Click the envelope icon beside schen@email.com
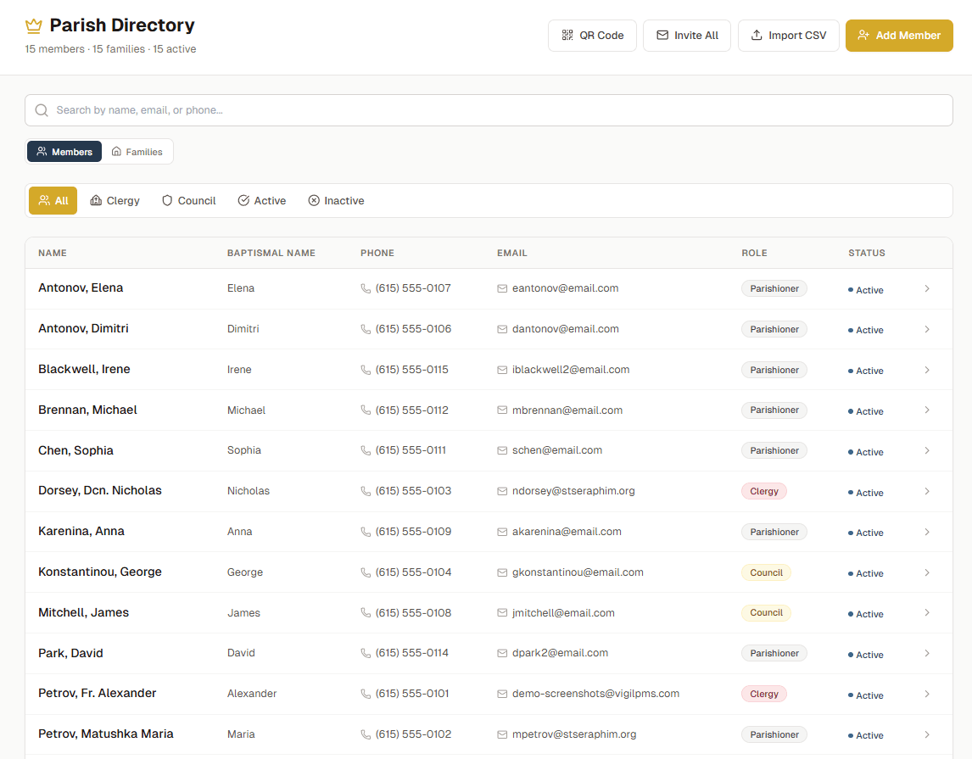This screenshot has width=972, height=759. (x=502, y=451)
